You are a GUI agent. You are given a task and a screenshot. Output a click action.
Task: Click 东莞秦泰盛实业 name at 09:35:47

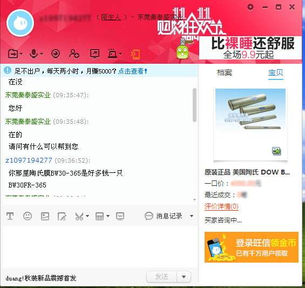coord(28,95)
